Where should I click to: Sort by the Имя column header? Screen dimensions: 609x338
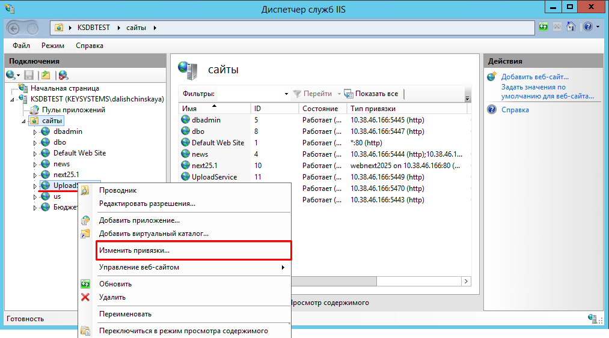point(215,109)
